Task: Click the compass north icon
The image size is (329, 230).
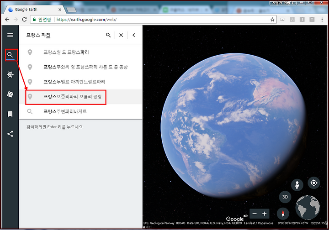Action: coord(283,214)
